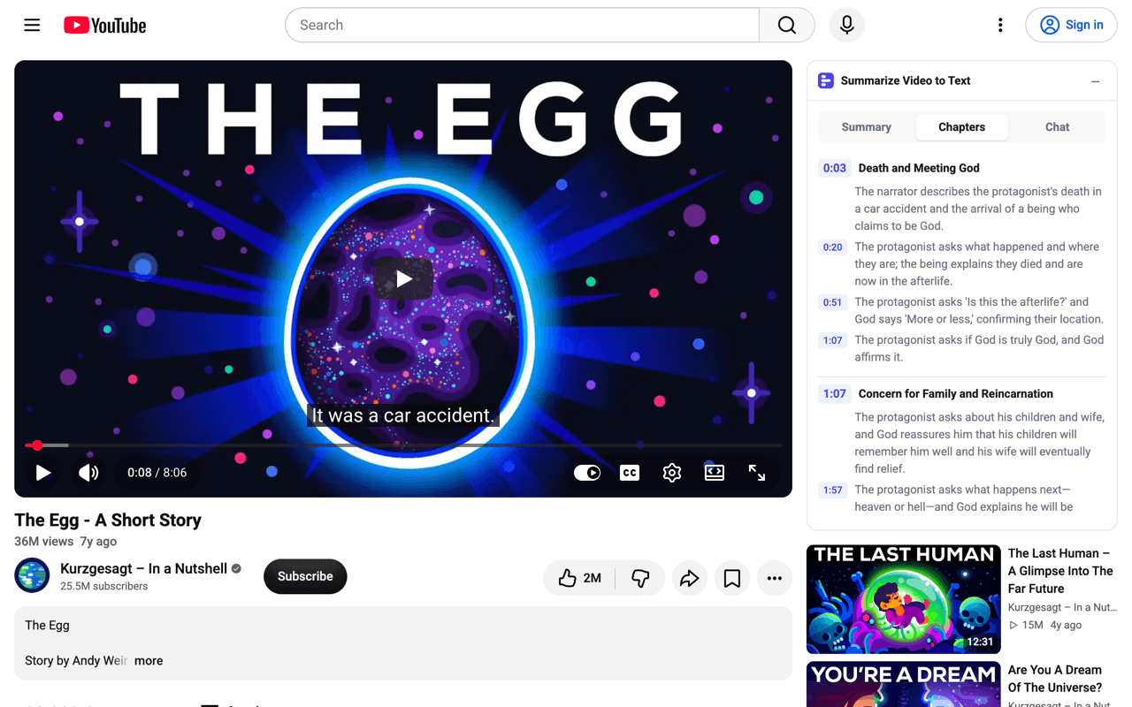Image resolution: width=1132 pixels, height=707 pixels.
Task: Click the video title 'The Egg - A Short Story'
Action: pyautogui.click(x=108, y=520)
